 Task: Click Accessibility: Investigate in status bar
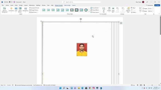coord(50,85)
